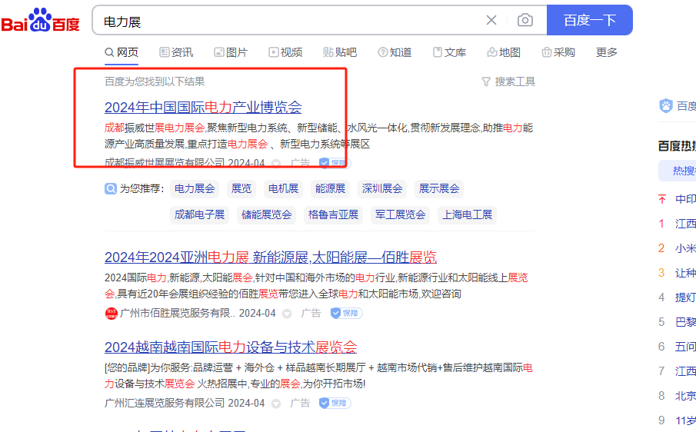Open 2024年中国国际电力产业博览会 result
The height and width of the screenshot is (432, 696).
pyautogui.click(x=203, y=107)
